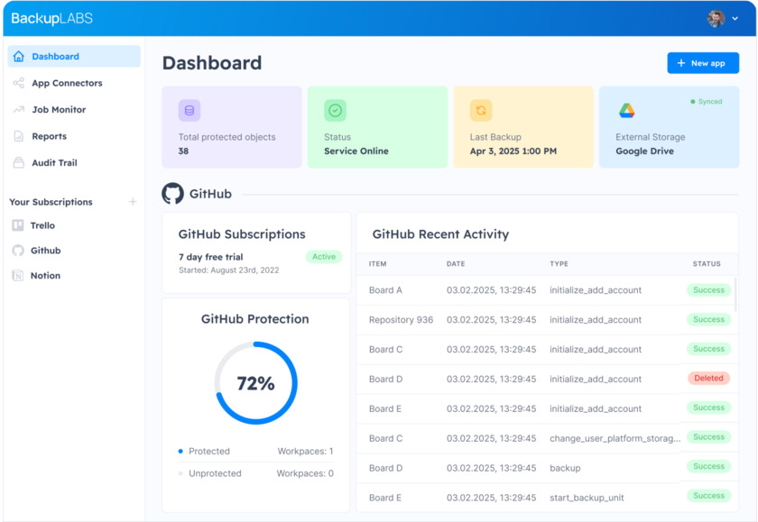The width and height of the screenshot is (758, 522).
Task: Click the Reports document icon
Action: 19,137
